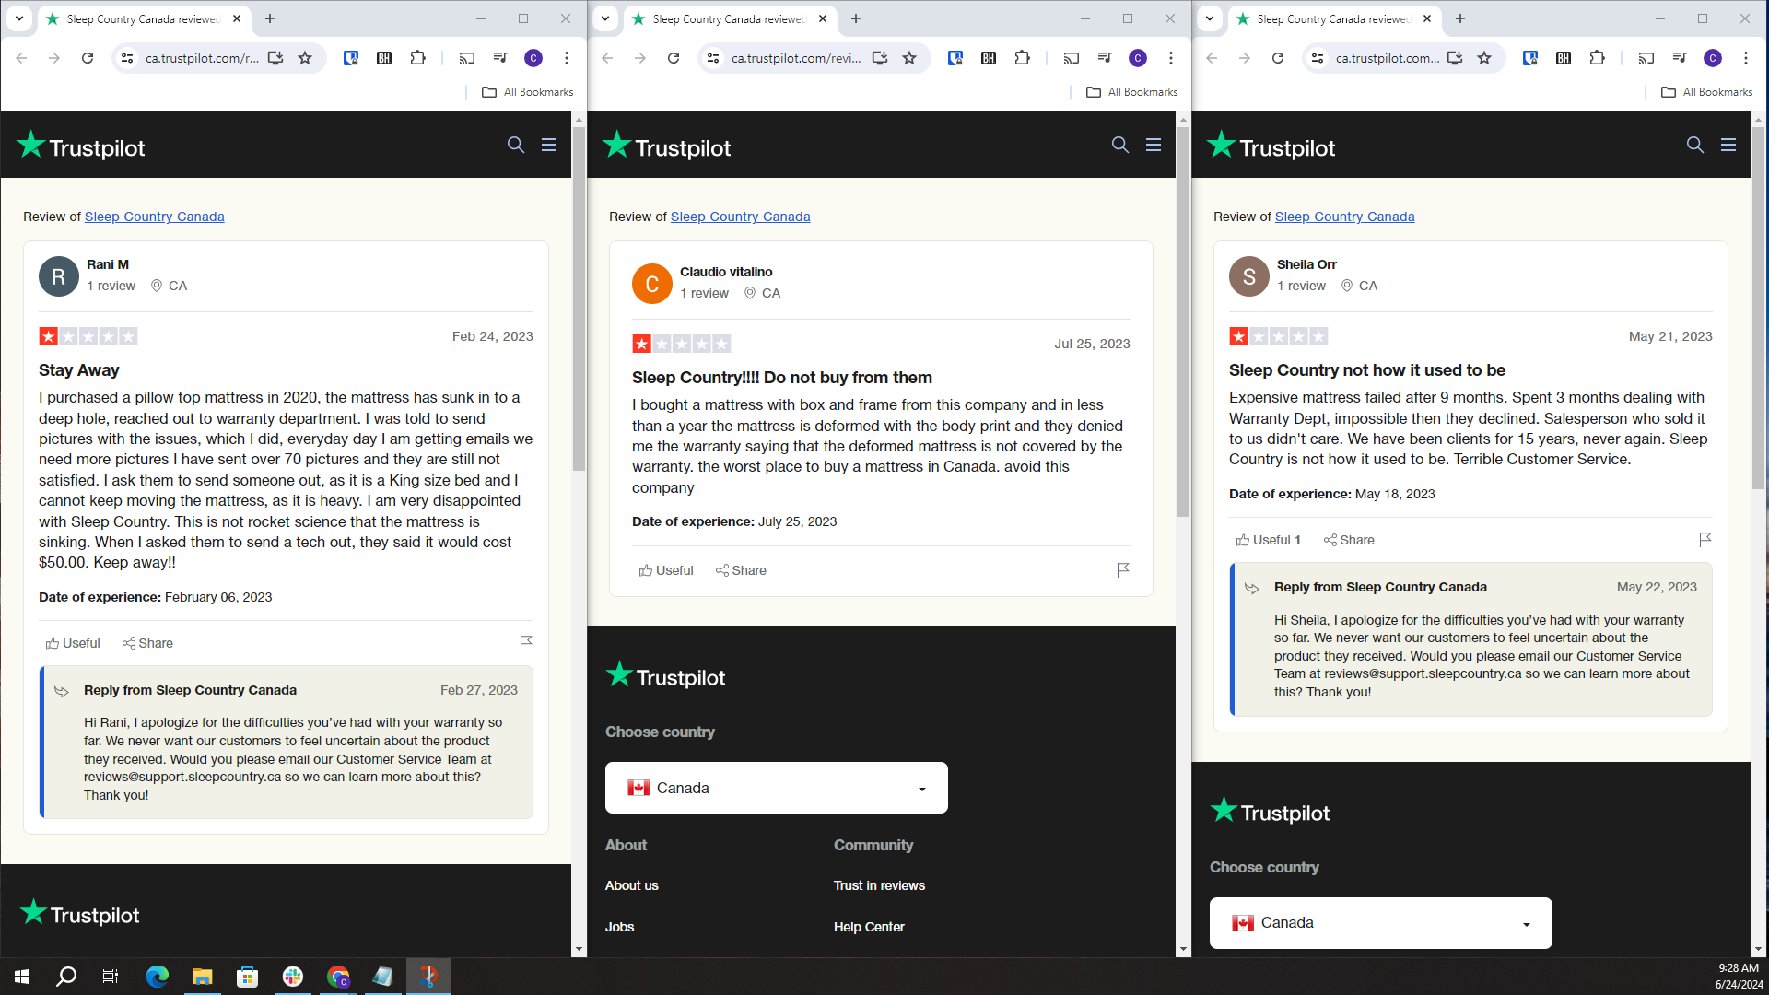Expand Canada country dropdown in middle window

click(777, 788)
